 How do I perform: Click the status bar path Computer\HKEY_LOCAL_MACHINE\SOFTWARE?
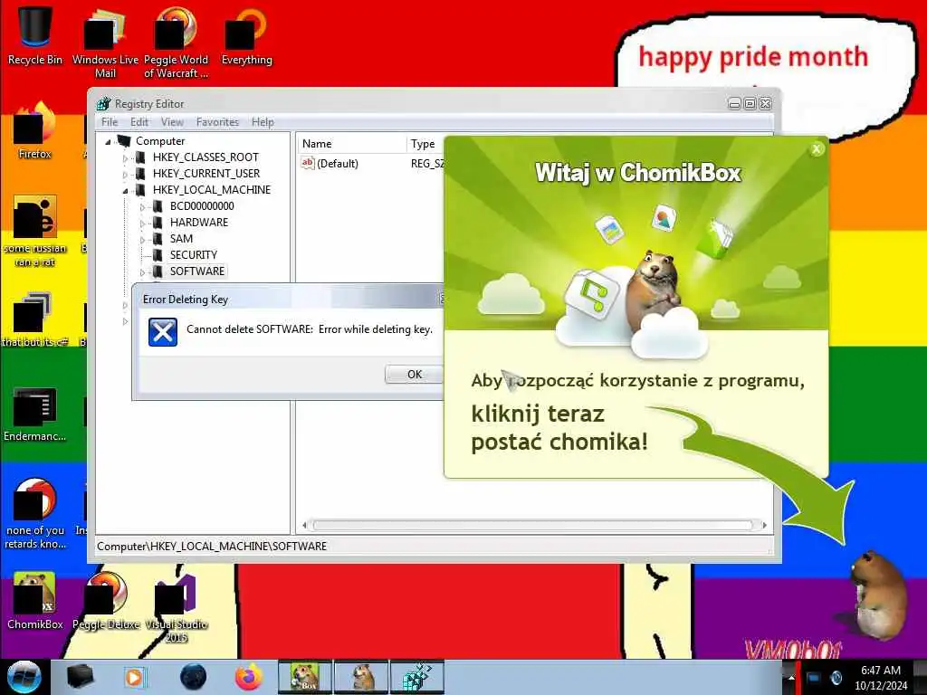212,547
